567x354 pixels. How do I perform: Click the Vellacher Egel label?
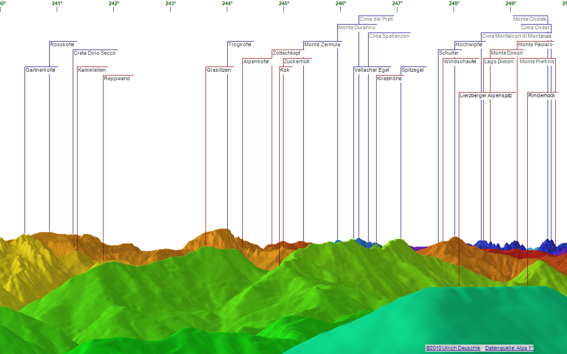pyautogui.click(x=372, y=70)
